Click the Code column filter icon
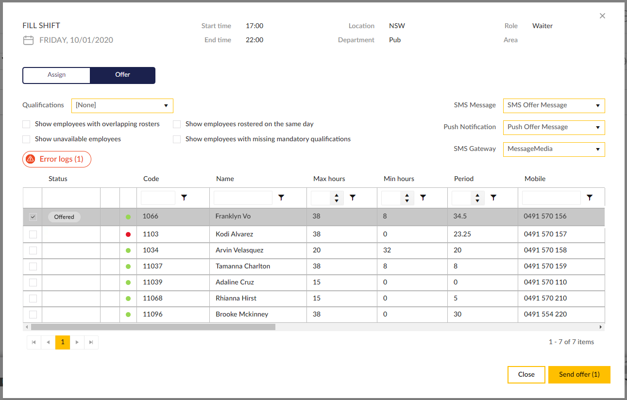The width and height of the screenshot is (627, 400). 184,198
